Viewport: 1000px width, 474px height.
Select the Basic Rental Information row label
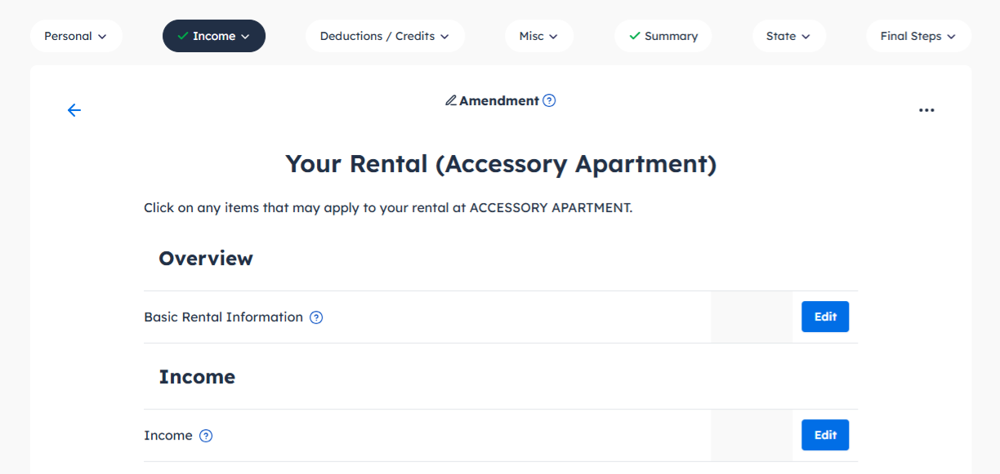click(223, 317)
